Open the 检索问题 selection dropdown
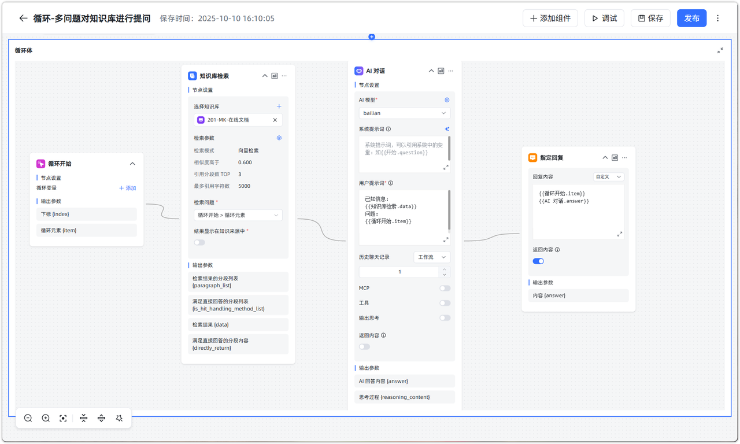The image size is (740, 444). (238, 215)
